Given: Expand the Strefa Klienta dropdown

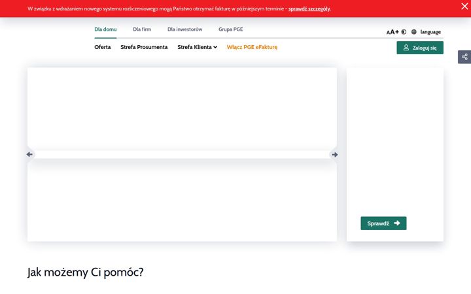Looking at the screenshot, I should (197, 47).
